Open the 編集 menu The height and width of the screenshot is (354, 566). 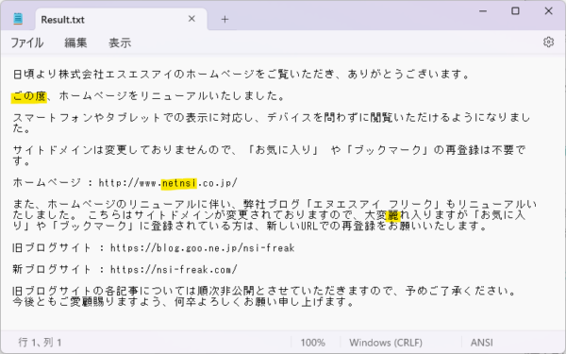(75, 42)
